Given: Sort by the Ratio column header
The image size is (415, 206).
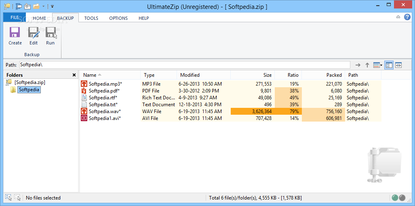Looking at the screenshot, I should [x=288, y=75].
